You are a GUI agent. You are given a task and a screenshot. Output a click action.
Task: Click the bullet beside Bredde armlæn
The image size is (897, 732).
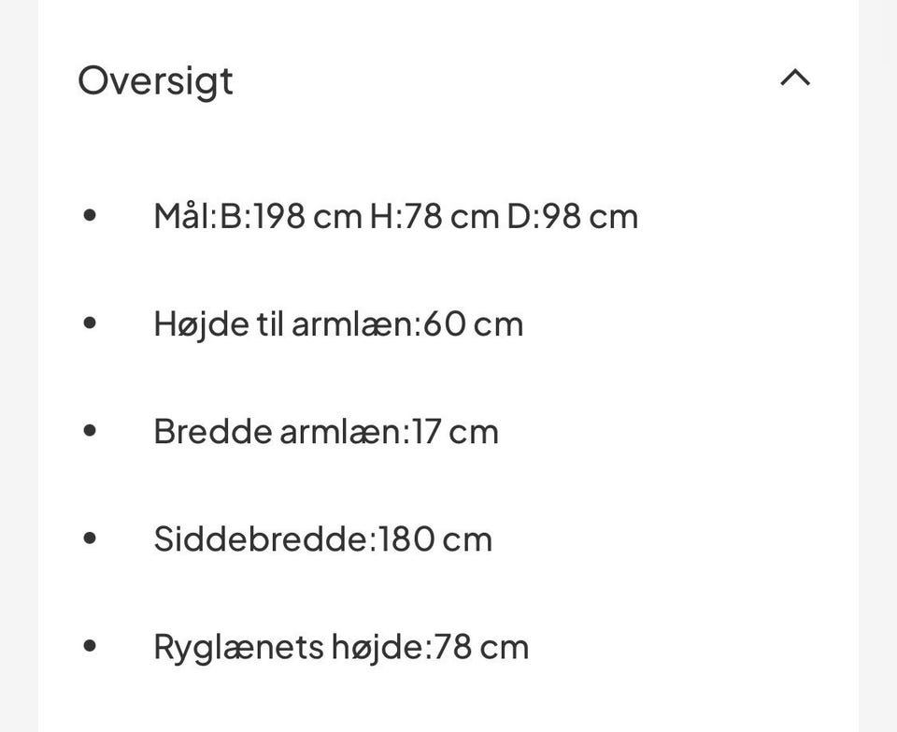[91, 430]
